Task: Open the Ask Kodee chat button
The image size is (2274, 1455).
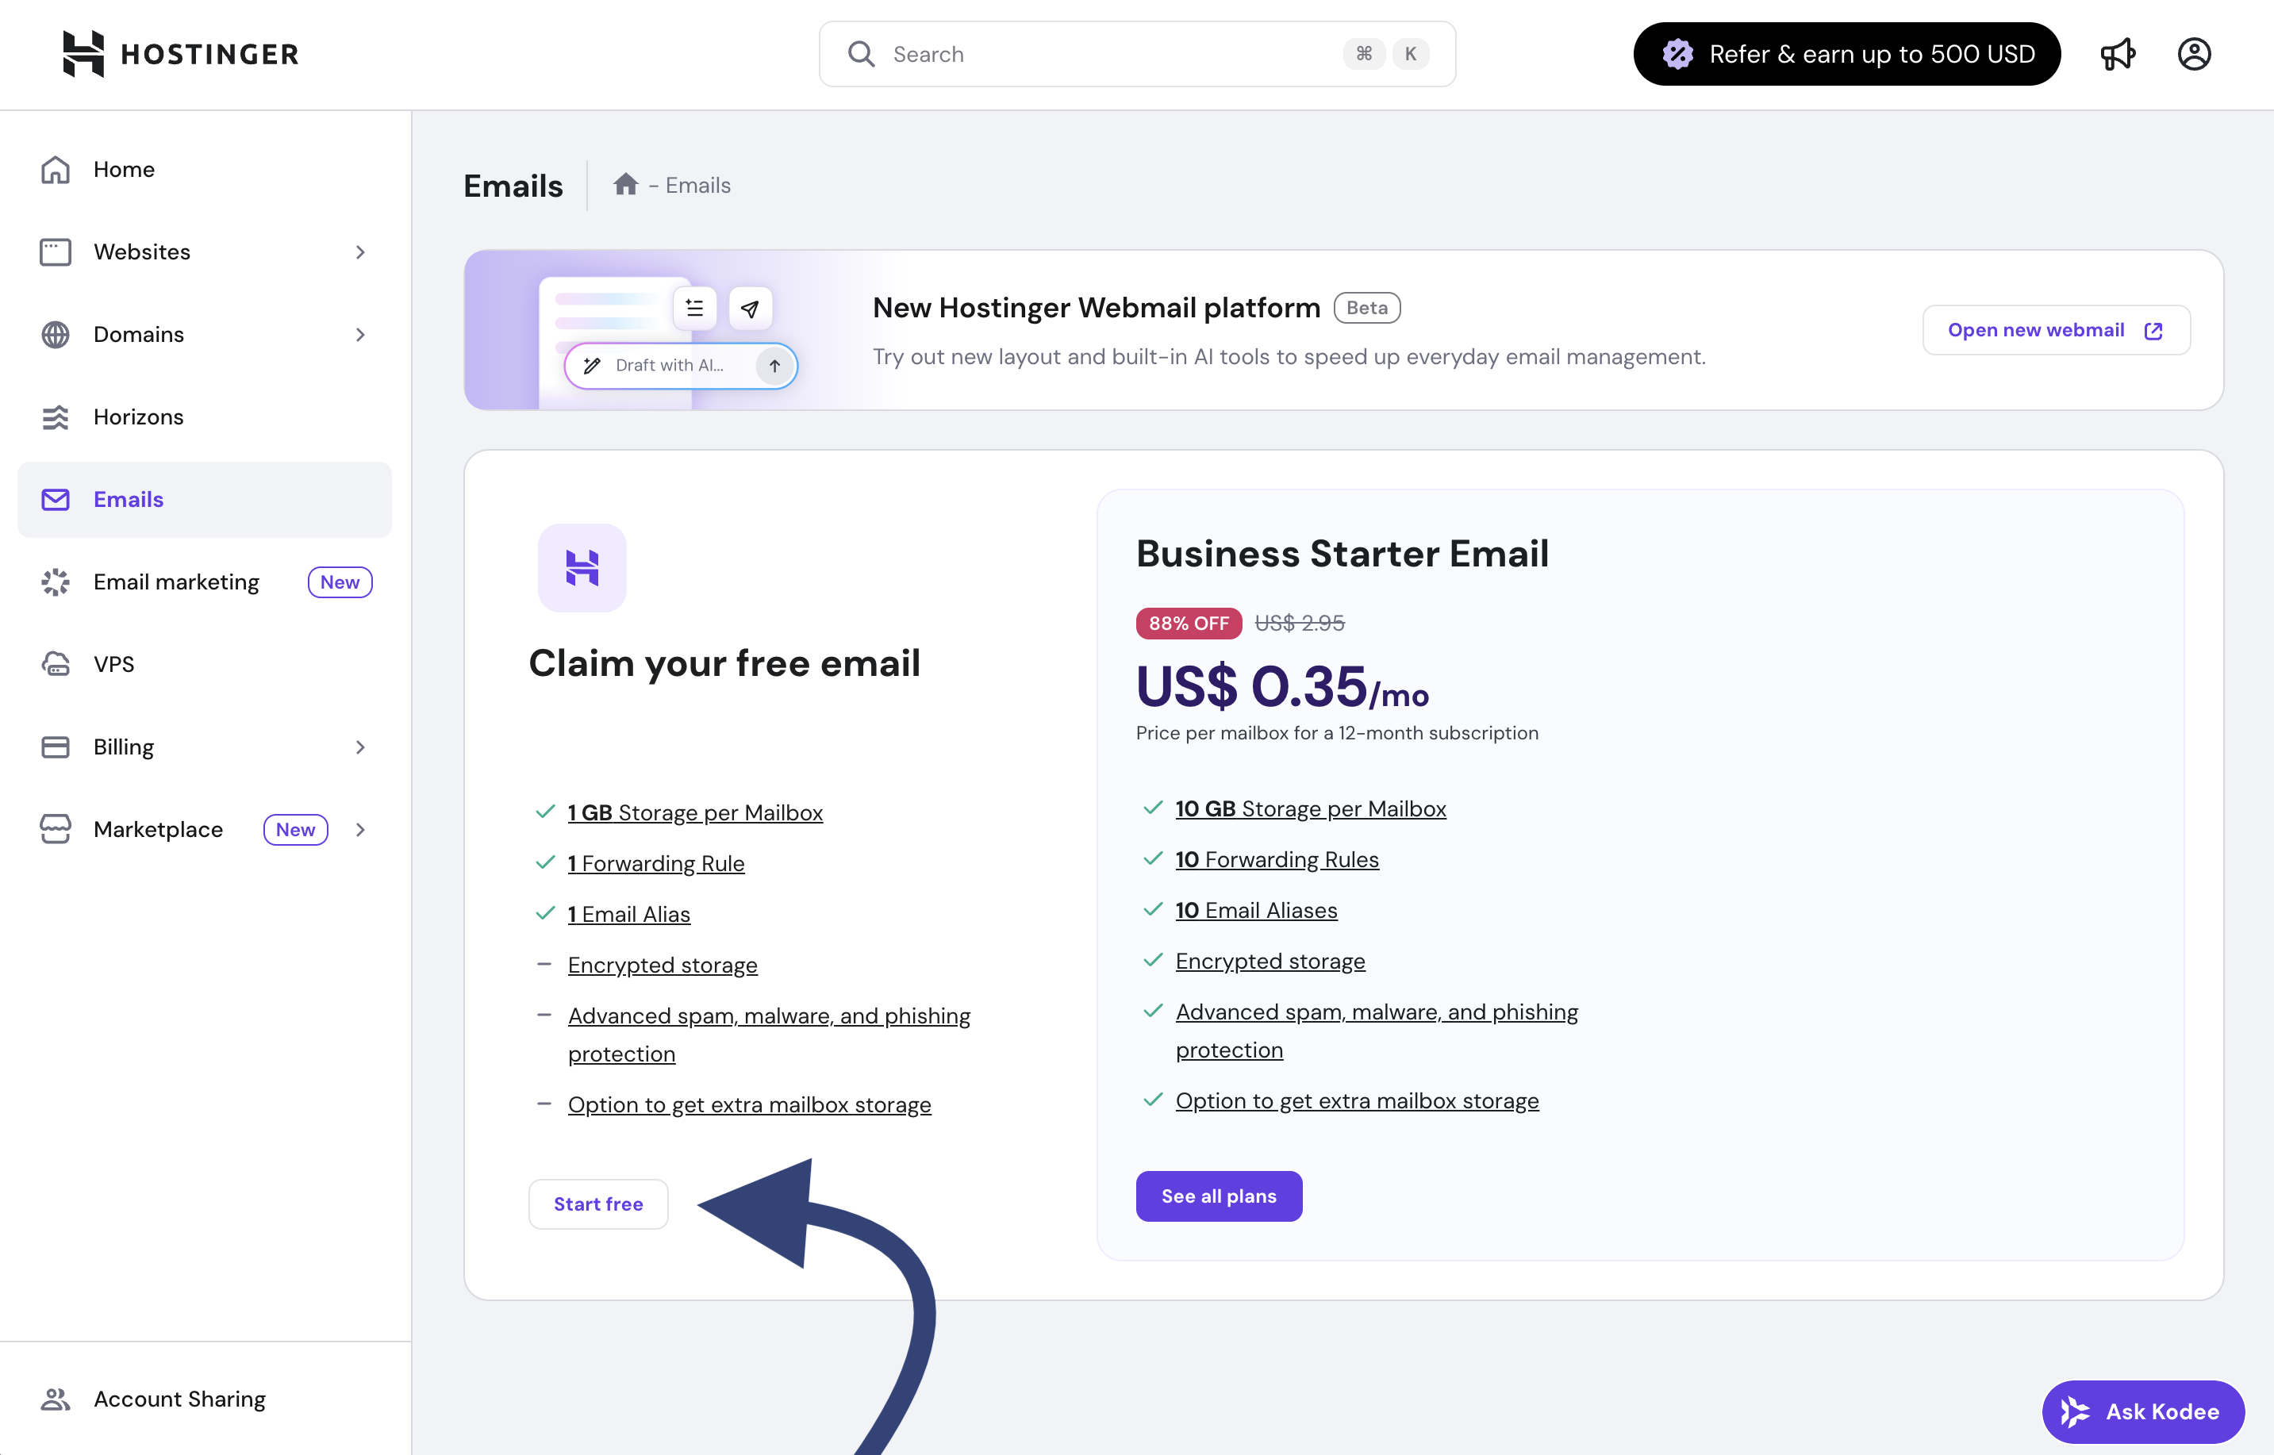Action: click(2142, 1411)
